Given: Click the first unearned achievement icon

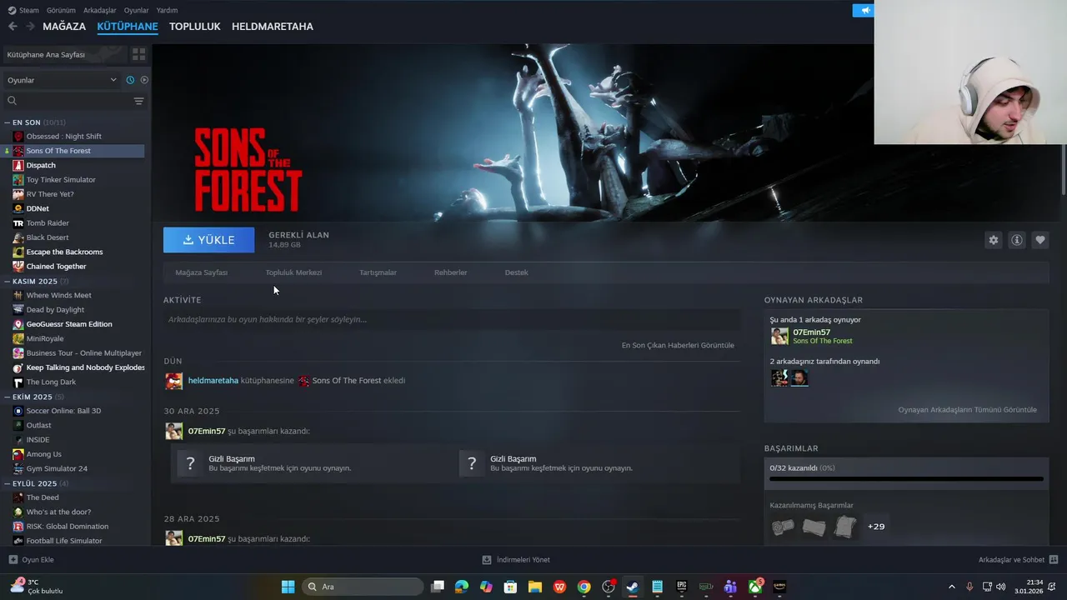Looking at the screenshot, I should click(783, 527).
